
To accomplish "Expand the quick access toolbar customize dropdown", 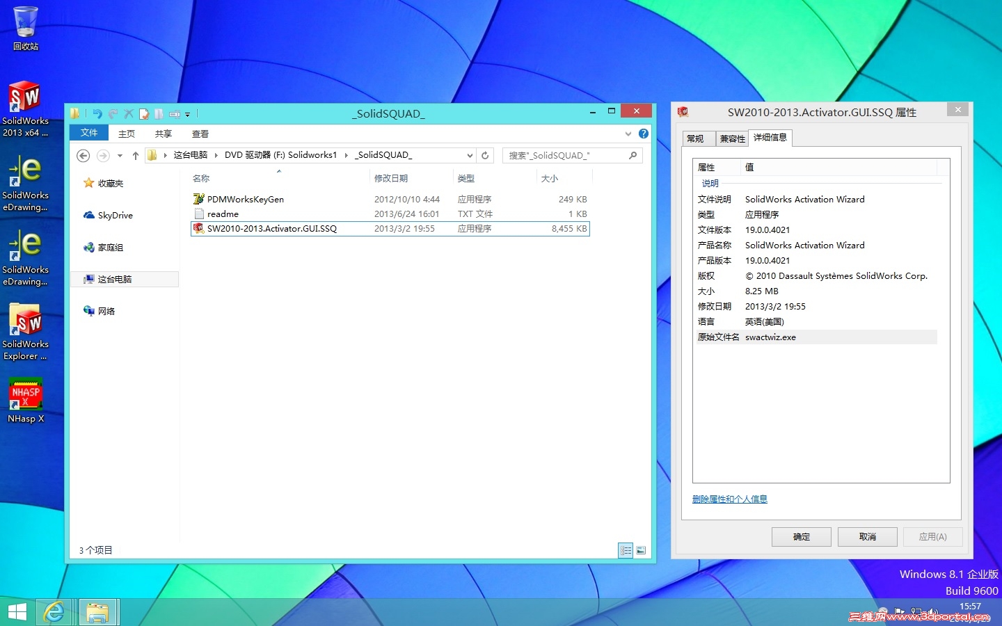I will (188, 114).
